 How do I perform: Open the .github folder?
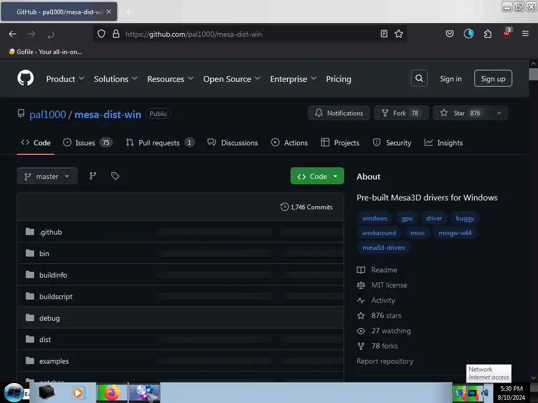50,232
